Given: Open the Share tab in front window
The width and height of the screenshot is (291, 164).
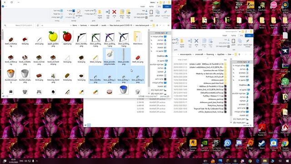Looking at the screenshot, I should (151, 7).
